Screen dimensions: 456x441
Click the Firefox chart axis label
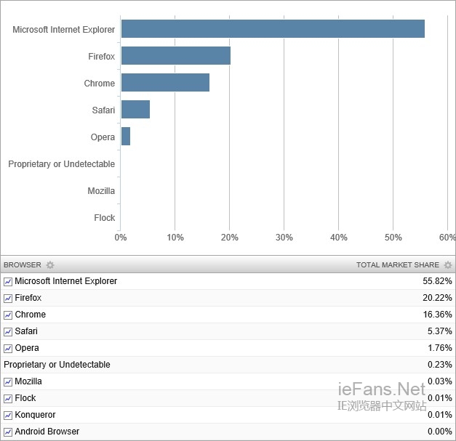pos(102,57)
